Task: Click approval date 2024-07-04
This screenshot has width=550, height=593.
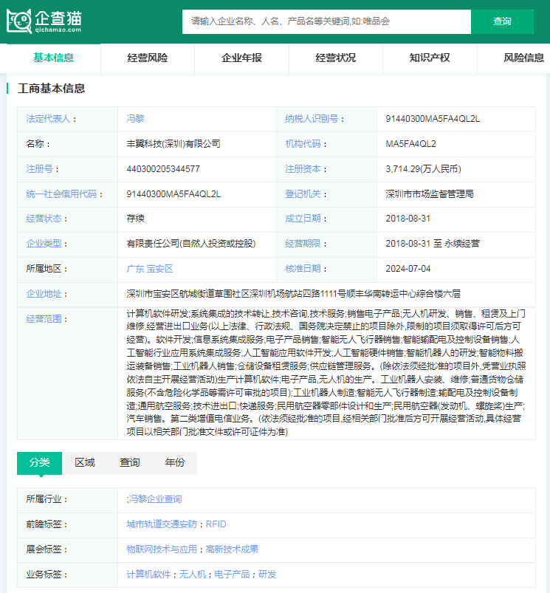Action: point(408,269)
